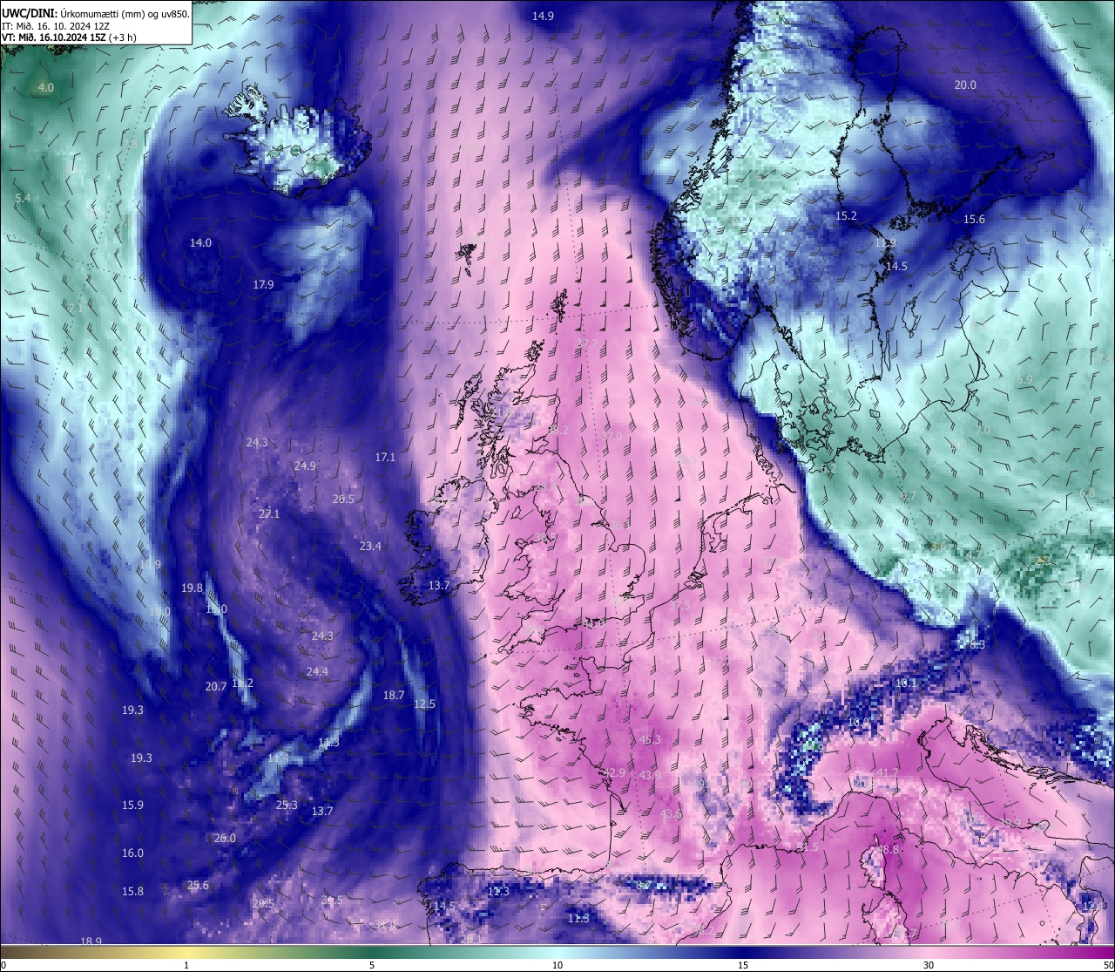The width and height of the screenshot is (1115, 972).
Task: Click the map value '6.9'
Action: (1024, 380)
